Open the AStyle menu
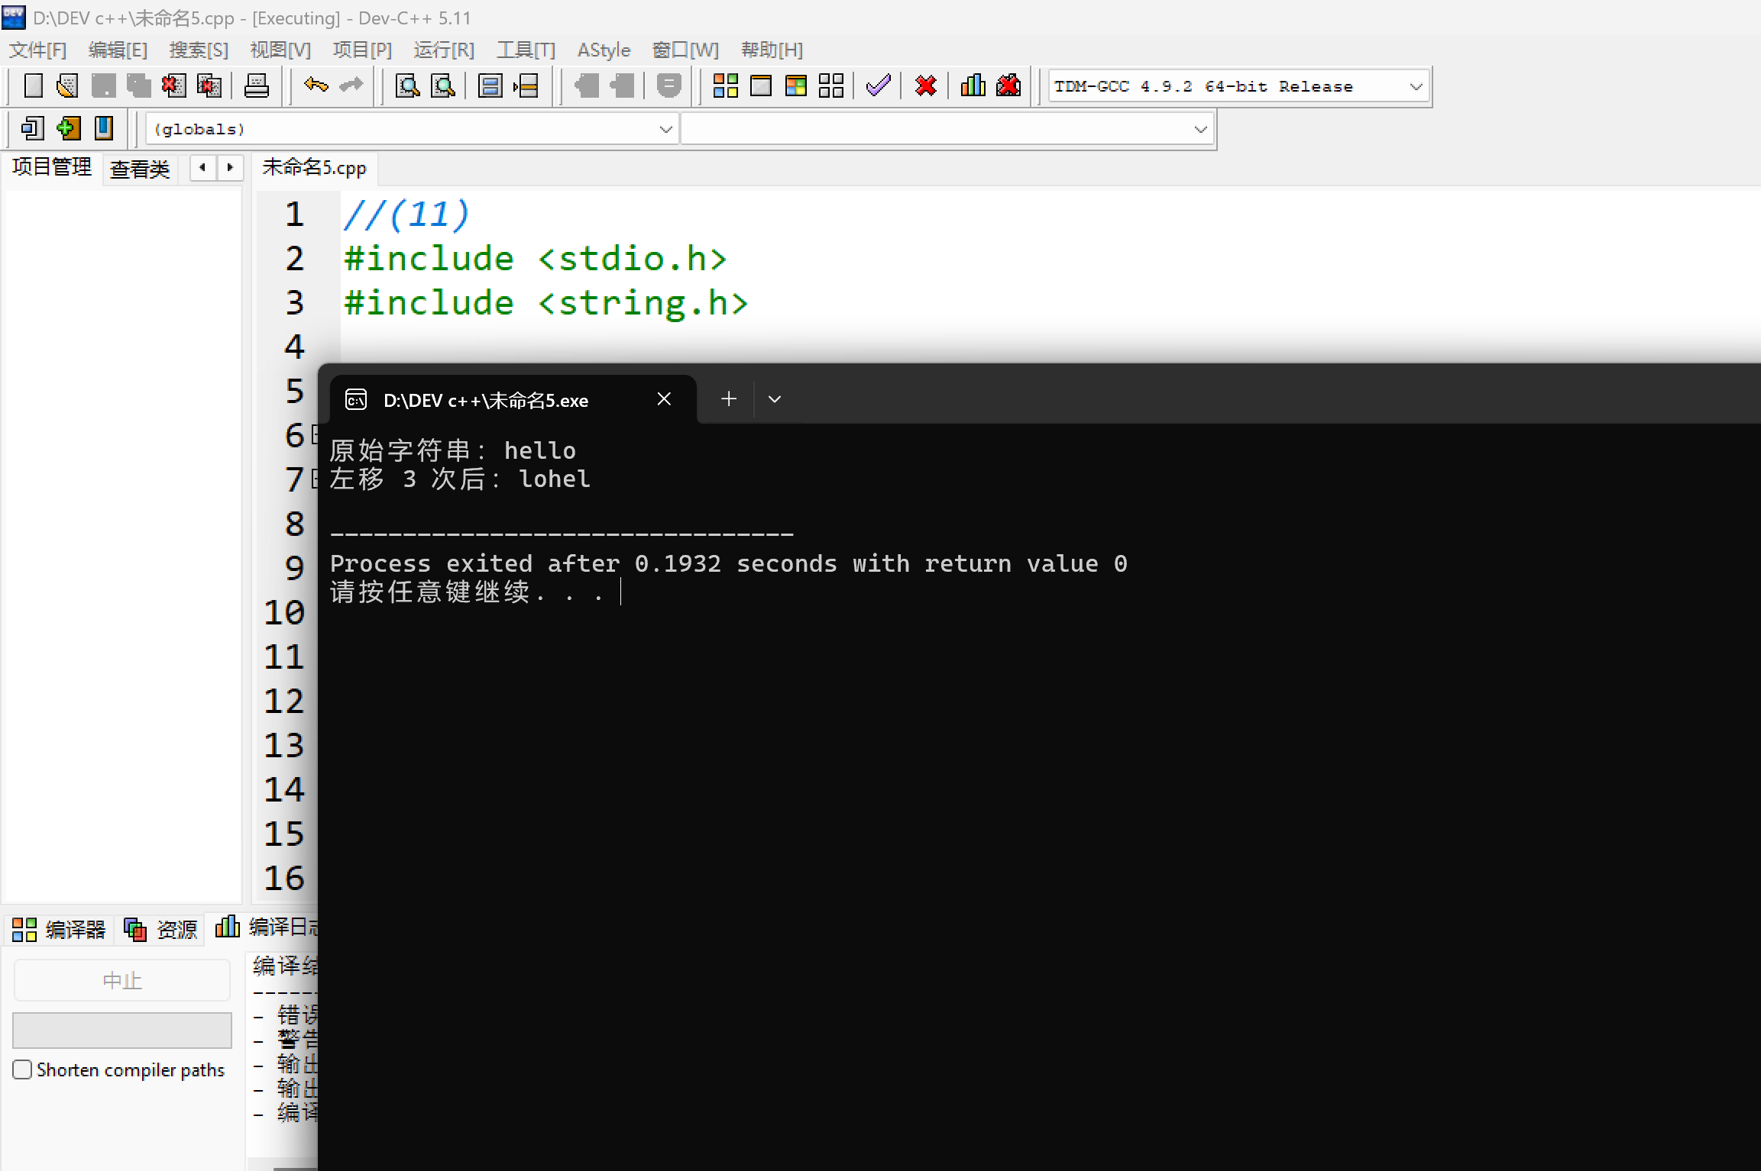Image resolution: width=1761 pixels, height=1171 pixels. pyautogui.click(x=603, y=50)
